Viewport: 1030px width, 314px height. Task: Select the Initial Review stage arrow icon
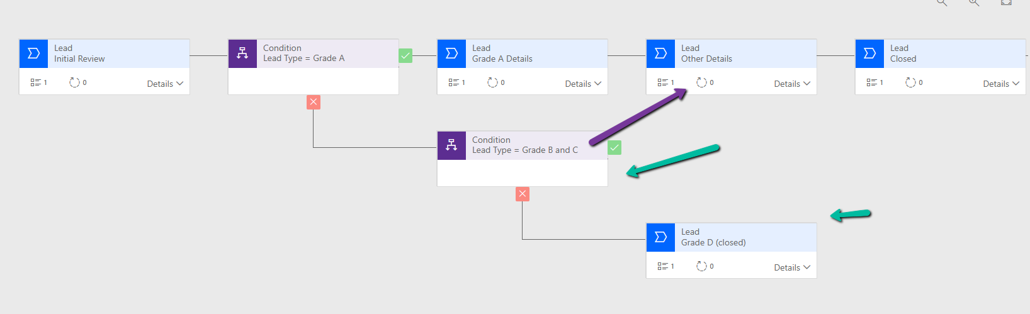(x=33, y=53)
